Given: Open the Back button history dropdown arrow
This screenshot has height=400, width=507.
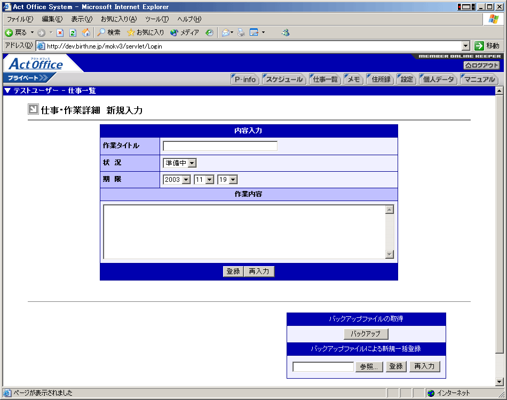Looking at the screenshot, I should point(32,33).
